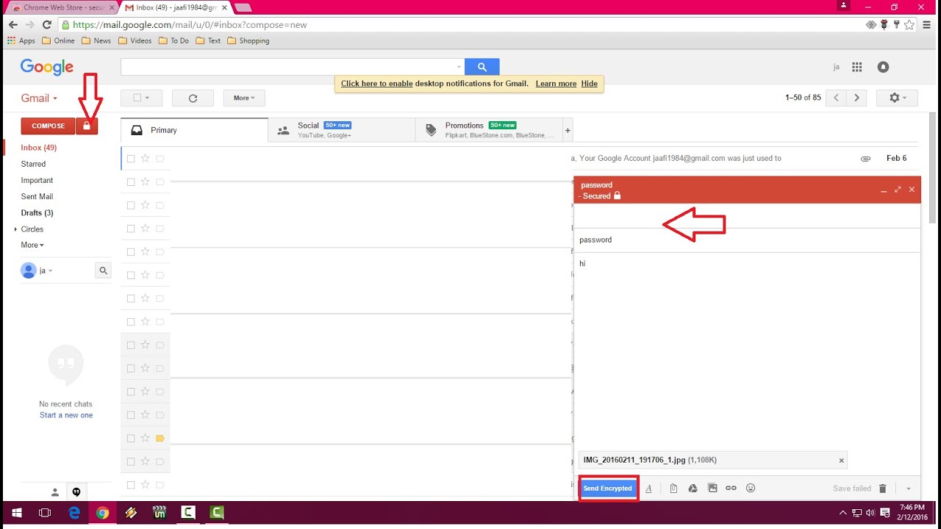Viewport: 941px width, 529px height.
Task: Go to older messages page
Action: [856, 98]
